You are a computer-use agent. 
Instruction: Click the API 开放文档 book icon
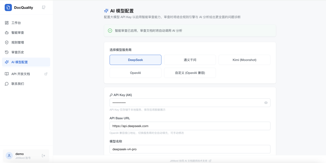pyautogui.click(x=7, y=74)
